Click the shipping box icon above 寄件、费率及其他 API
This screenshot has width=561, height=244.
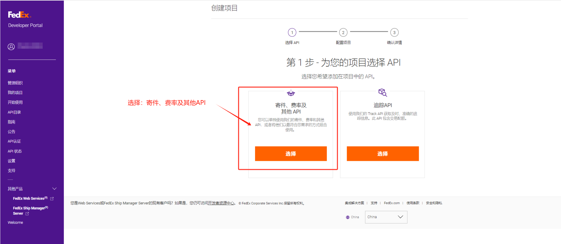click(291, 93)
